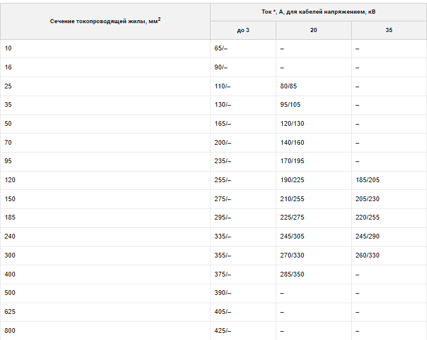Click the '20' kV column header

[314, 30]
